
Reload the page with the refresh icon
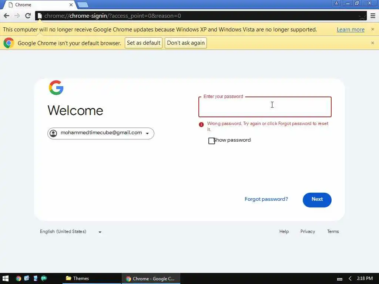pos(28,16)
